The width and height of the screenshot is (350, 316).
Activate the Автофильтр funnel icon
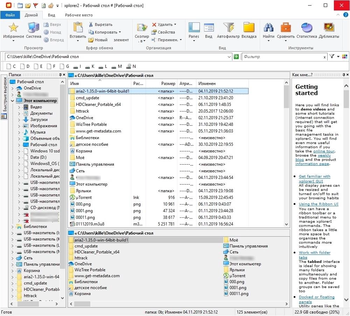coord(228,27)
